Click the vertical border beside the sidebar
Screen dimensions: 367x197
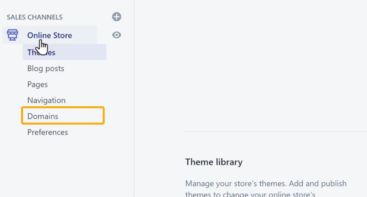[134, 98]
